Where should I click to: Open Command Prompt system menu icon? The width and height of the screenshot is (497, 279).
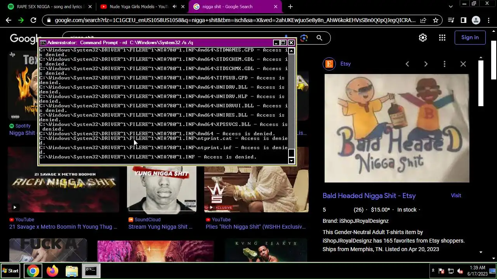pyautogui.click(x=43, y=43)
